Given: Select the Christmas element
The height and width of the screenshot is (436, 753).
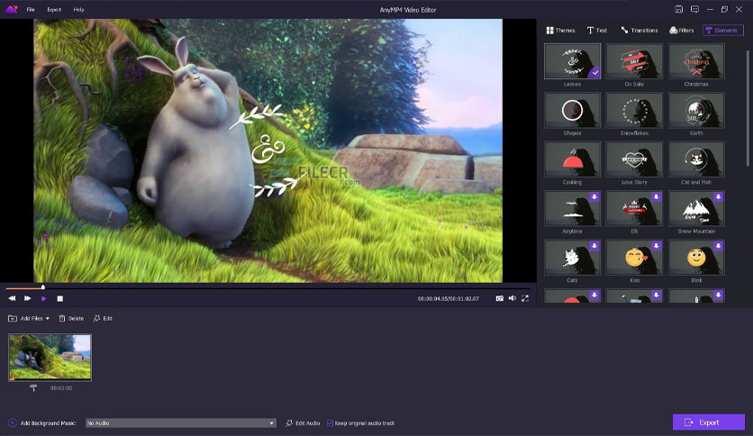Looking at the screenshot, I should (x=696, y=61).
